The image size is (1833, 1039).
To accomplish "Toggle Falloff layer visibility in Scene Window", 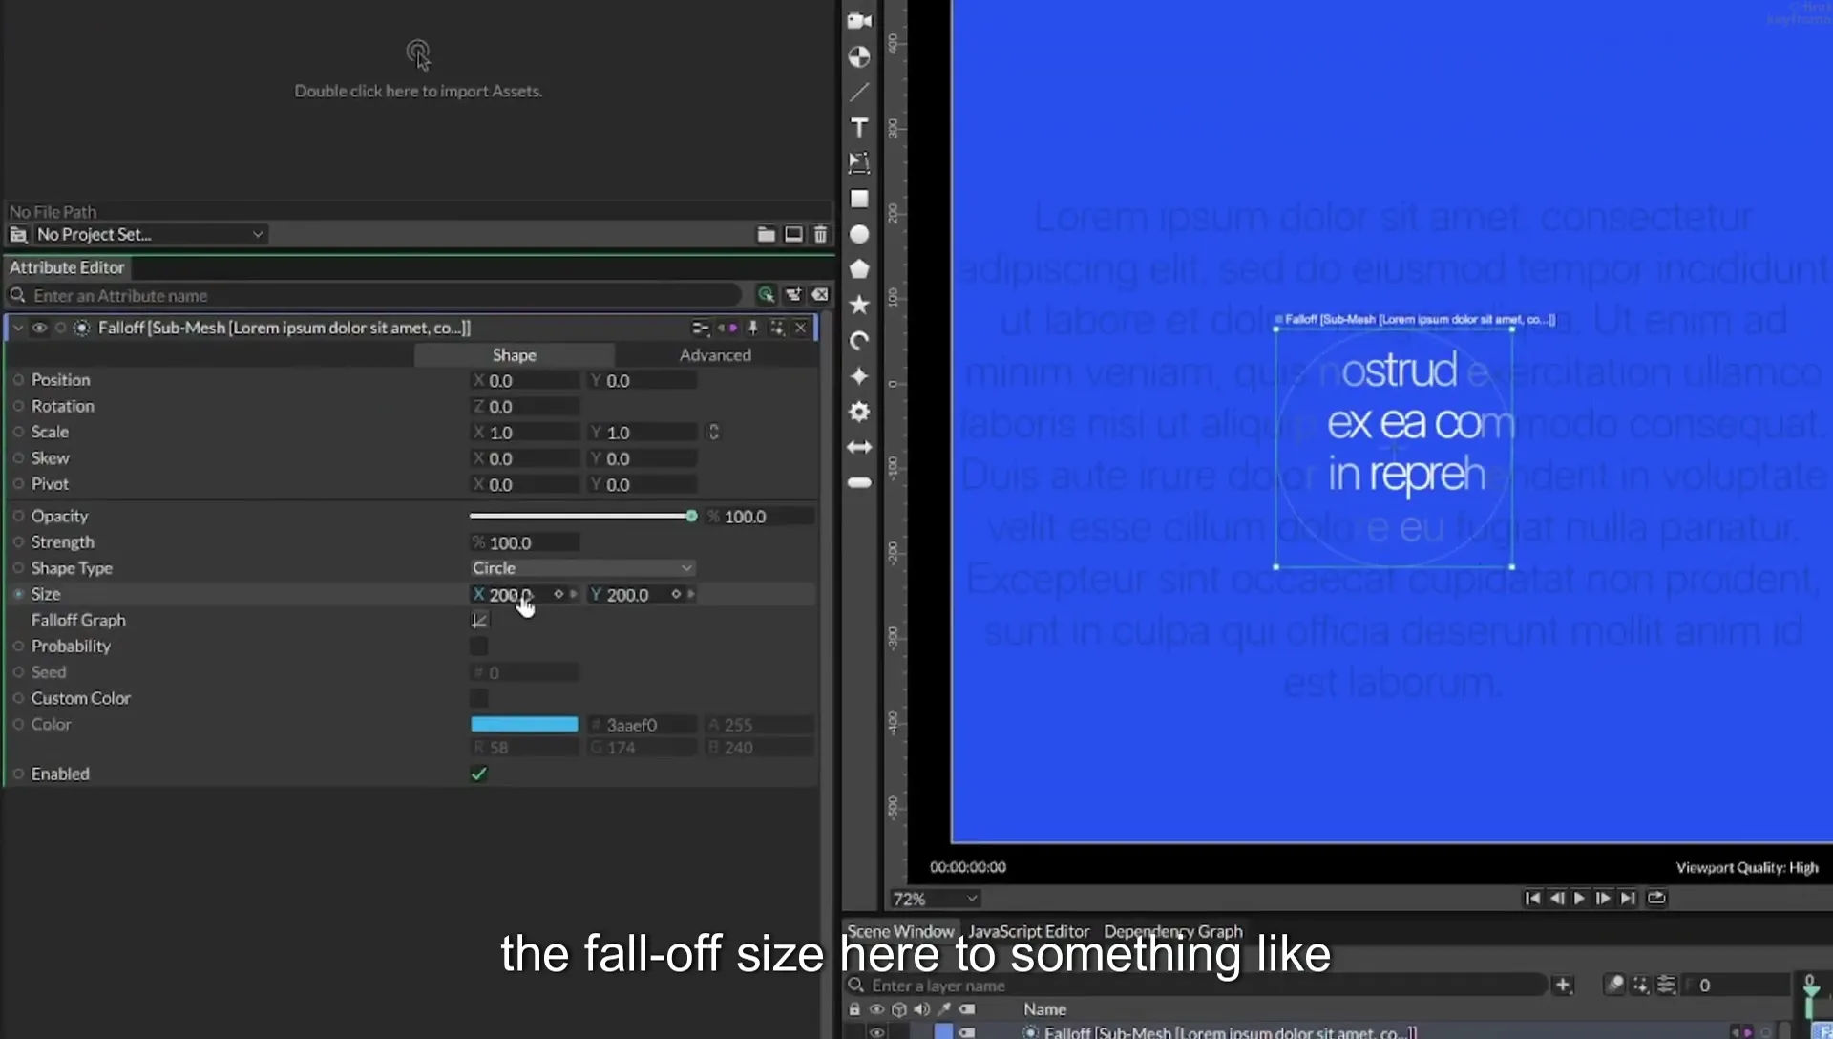I will [876, 1031].
